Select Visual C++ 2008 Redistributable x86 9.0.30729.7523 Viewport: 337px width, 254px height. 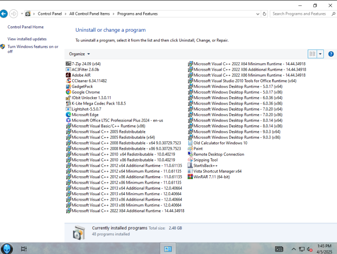click(x=124, y=149)
